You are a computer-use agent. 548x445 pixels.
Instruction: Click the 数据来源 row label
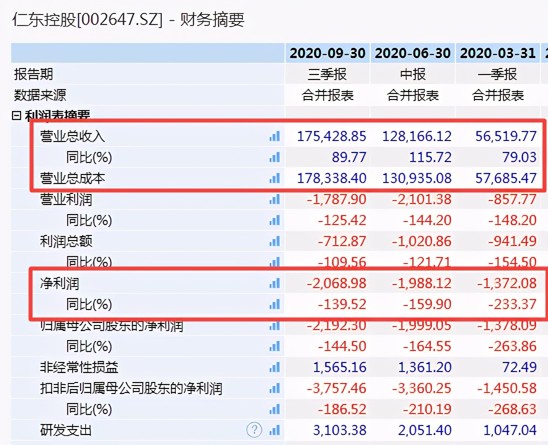(40, 95)
